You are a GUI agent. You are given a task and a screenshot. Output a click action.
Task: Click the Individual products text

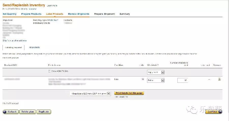(41, 23)
